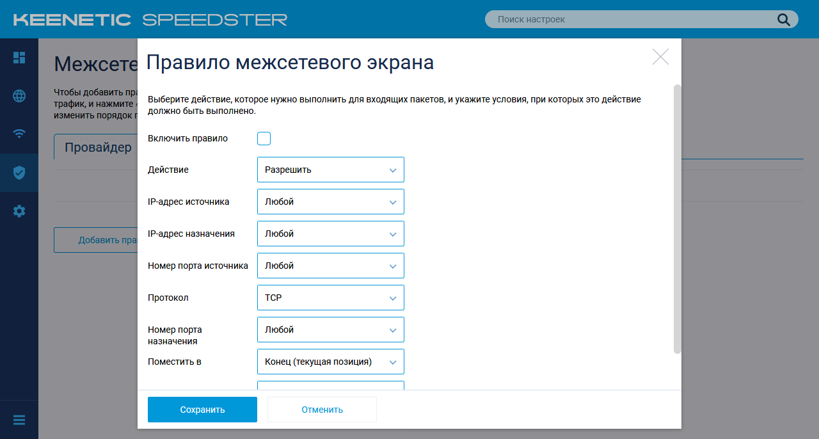The height and width of the screenshot is (439, 819).
Task: Open the network security shield icon
Action: (x=19, y=173)
